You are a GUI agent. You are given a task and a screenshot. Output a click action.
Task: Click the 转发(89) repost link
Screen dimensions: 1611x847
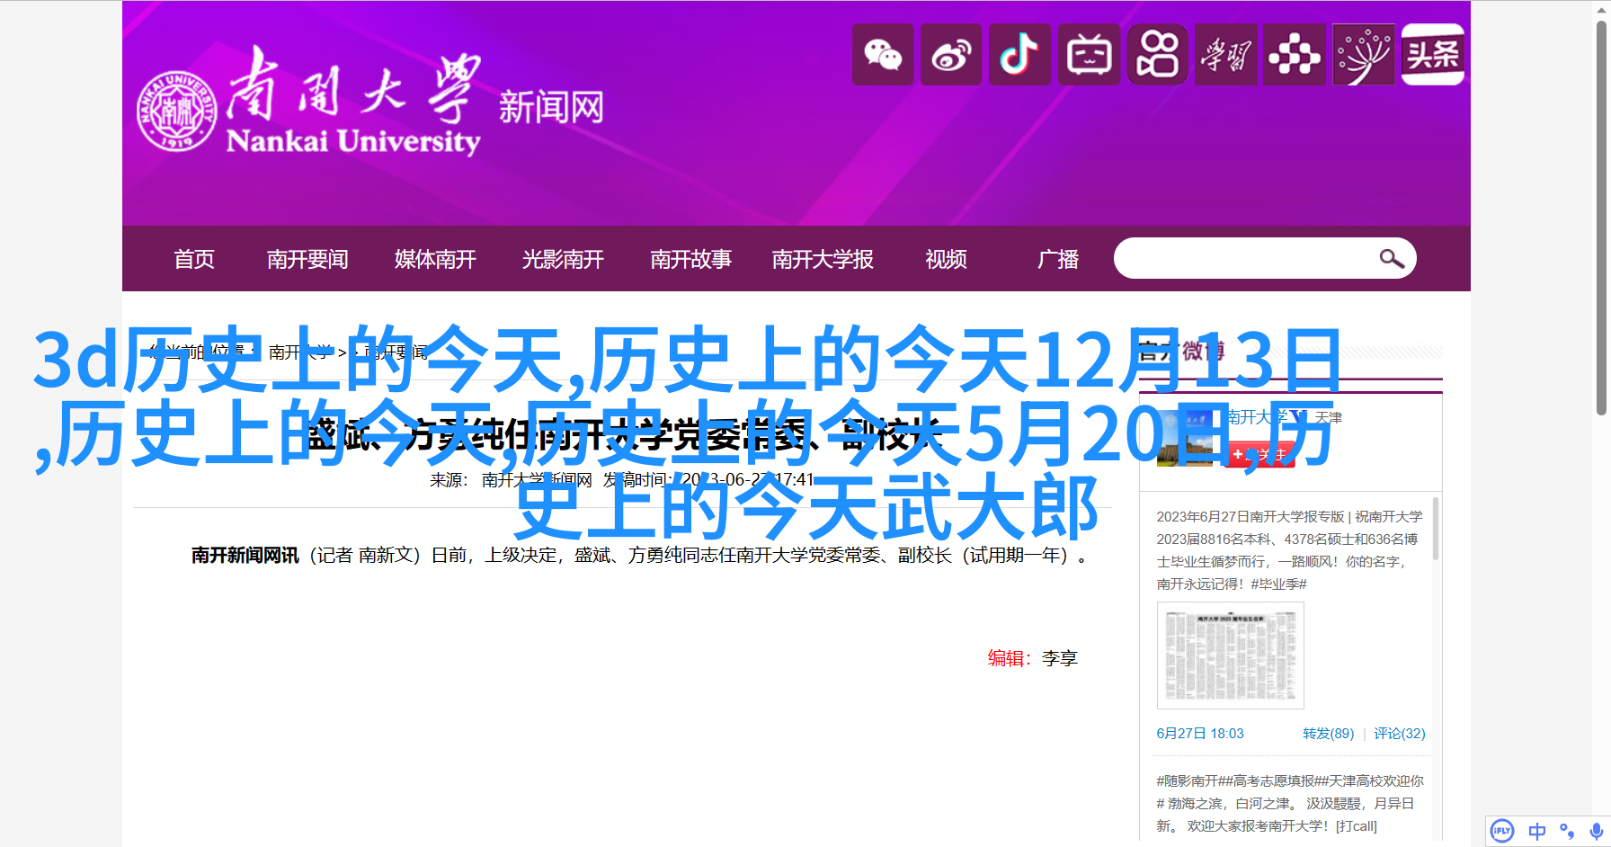pyautogui.click(x=1328, y=734)
